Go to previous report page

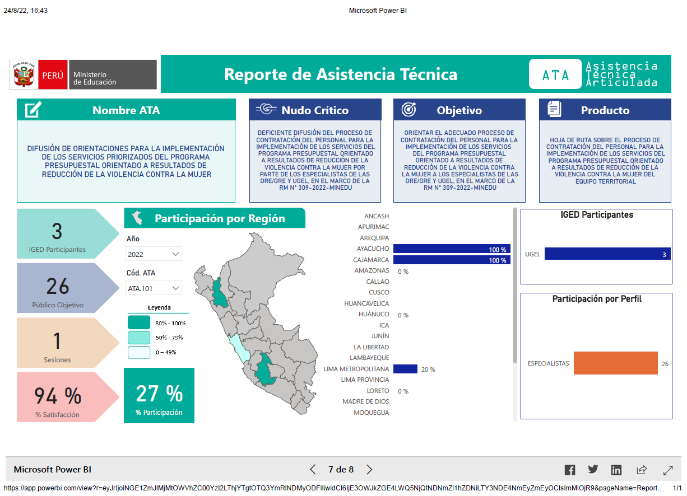tap(313, 470)
